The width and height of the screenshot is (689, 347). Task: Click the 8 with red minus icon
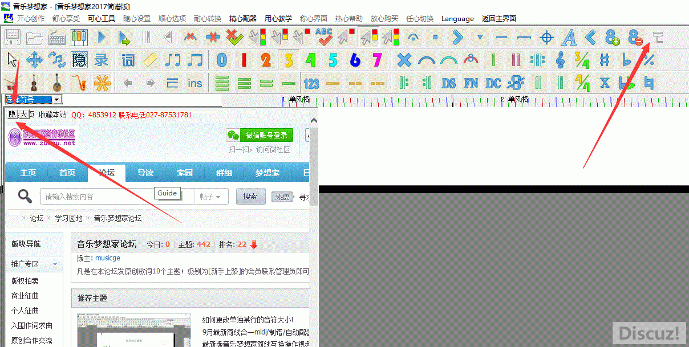635,38
